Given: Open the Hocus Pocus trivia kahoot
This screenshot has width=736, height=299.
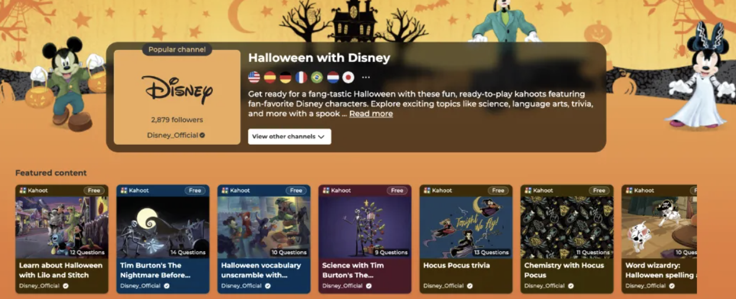Looking at the screenshot, I should click(x=466, y=239).
